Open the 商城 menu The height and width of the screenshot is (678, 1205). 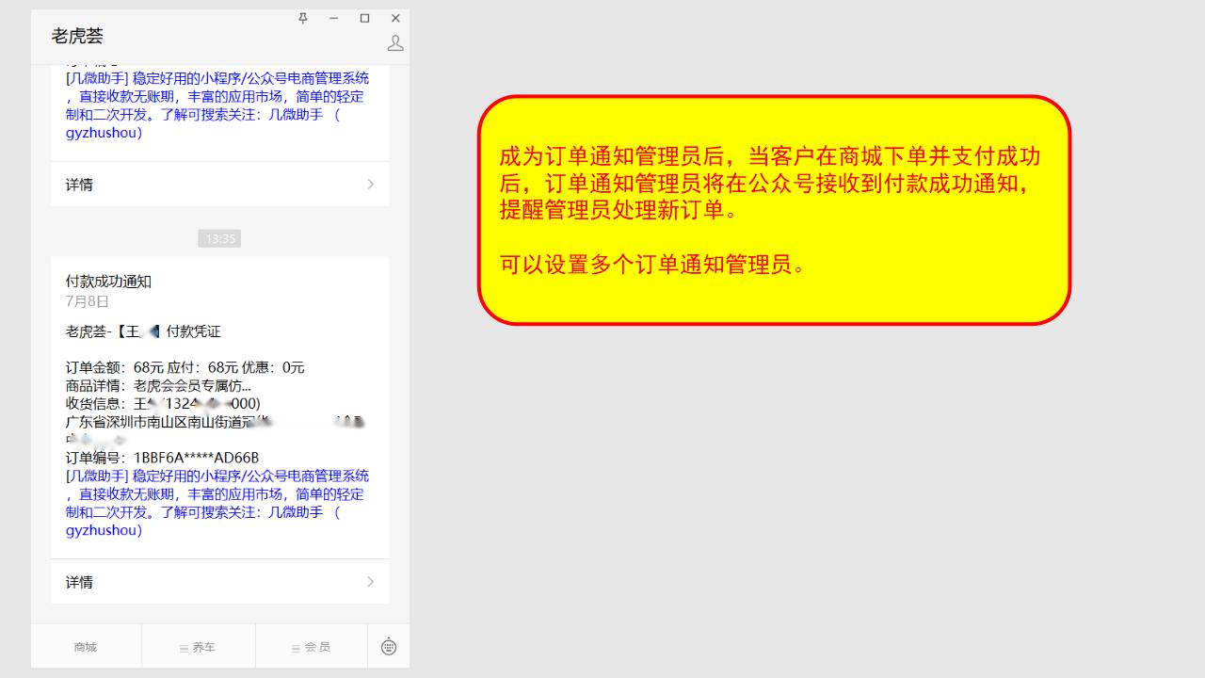pos(86,647)
